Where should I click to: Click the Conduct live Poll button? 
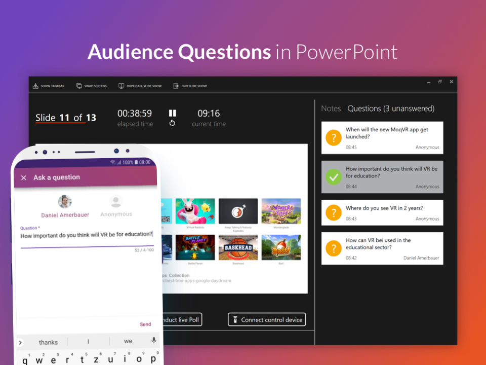182,319
